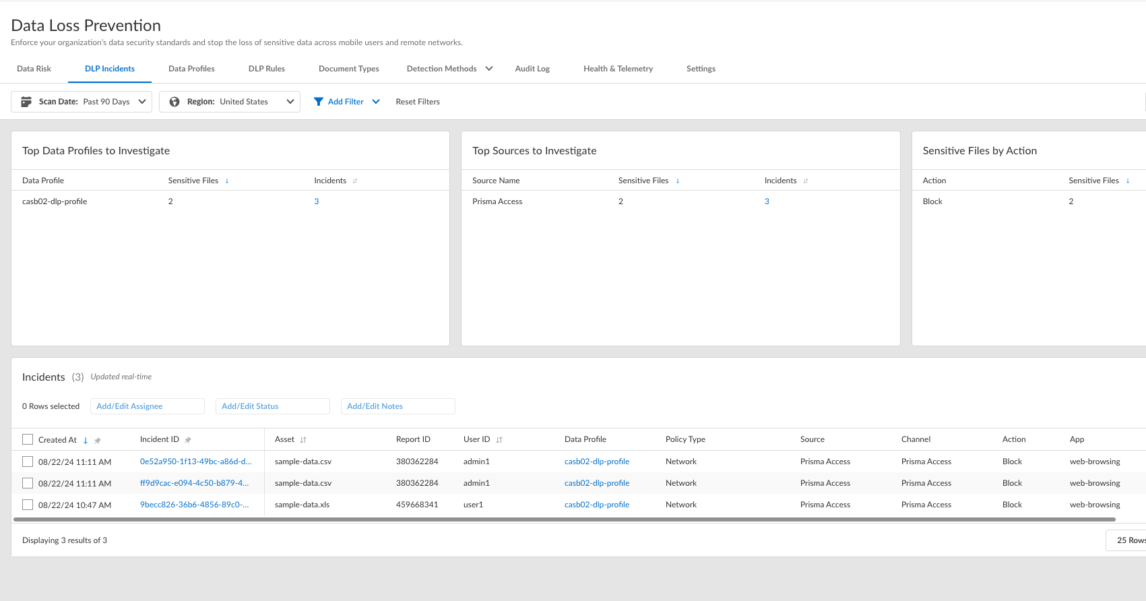The width and height of the screenshot is (1146, 601).
Task: Click the pin icon beside Created At
Action: pos(98,441)
